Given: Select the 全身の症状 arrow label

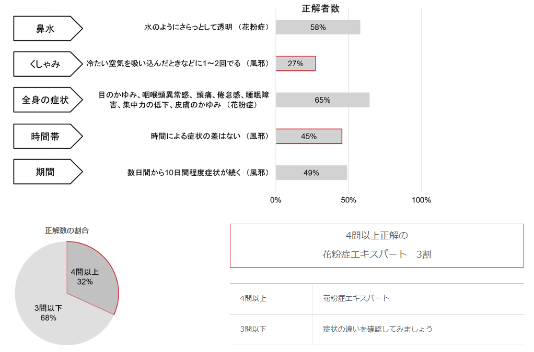Looking at the screenshot, I should point(48,100).
